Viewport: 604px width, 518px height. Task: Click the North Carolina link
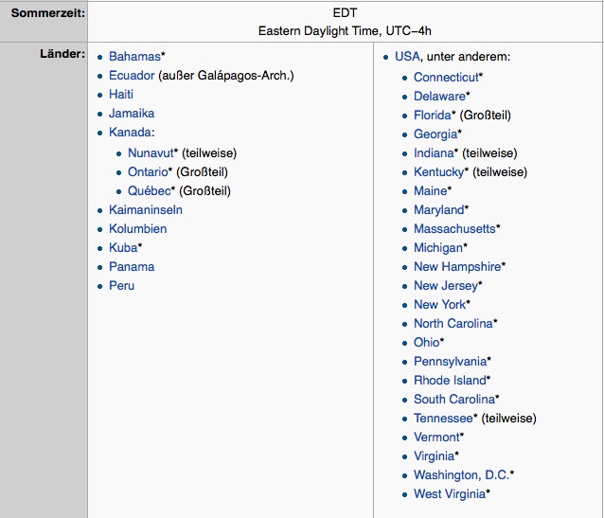[453, 323]
